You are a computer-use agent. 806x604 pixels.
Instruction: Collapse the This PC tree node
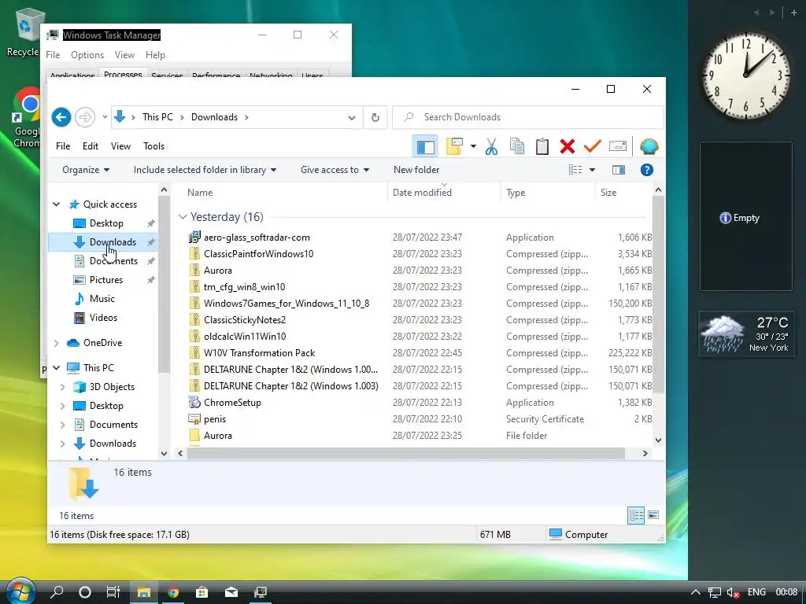click(x=57, y=368)
